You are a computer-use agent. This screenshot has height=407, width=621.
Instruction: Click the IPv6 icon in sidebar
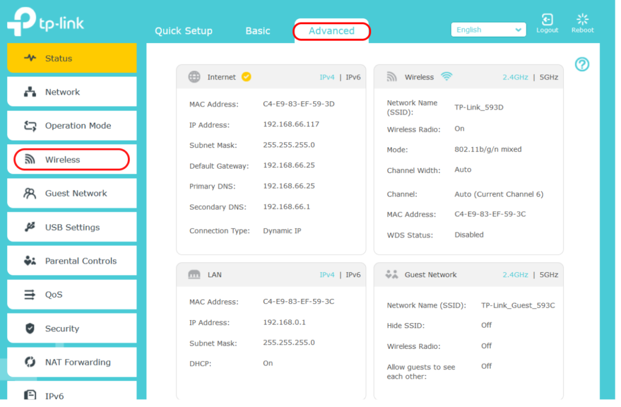30,395
